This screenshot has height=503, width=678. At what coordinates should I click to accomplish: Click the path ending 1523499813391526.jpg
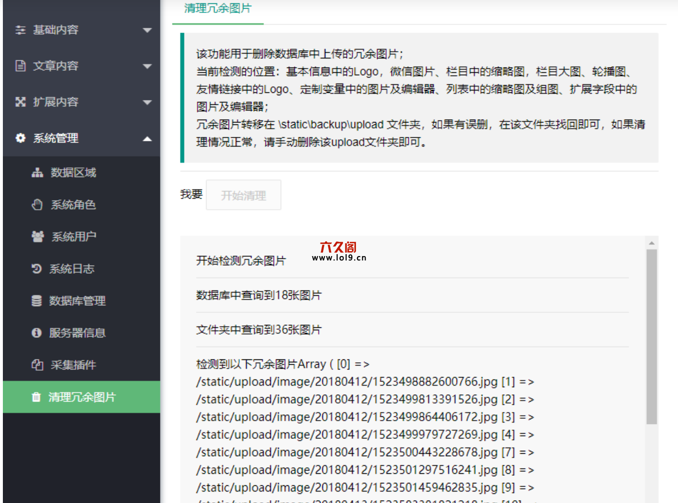click(x=347, y=400)
